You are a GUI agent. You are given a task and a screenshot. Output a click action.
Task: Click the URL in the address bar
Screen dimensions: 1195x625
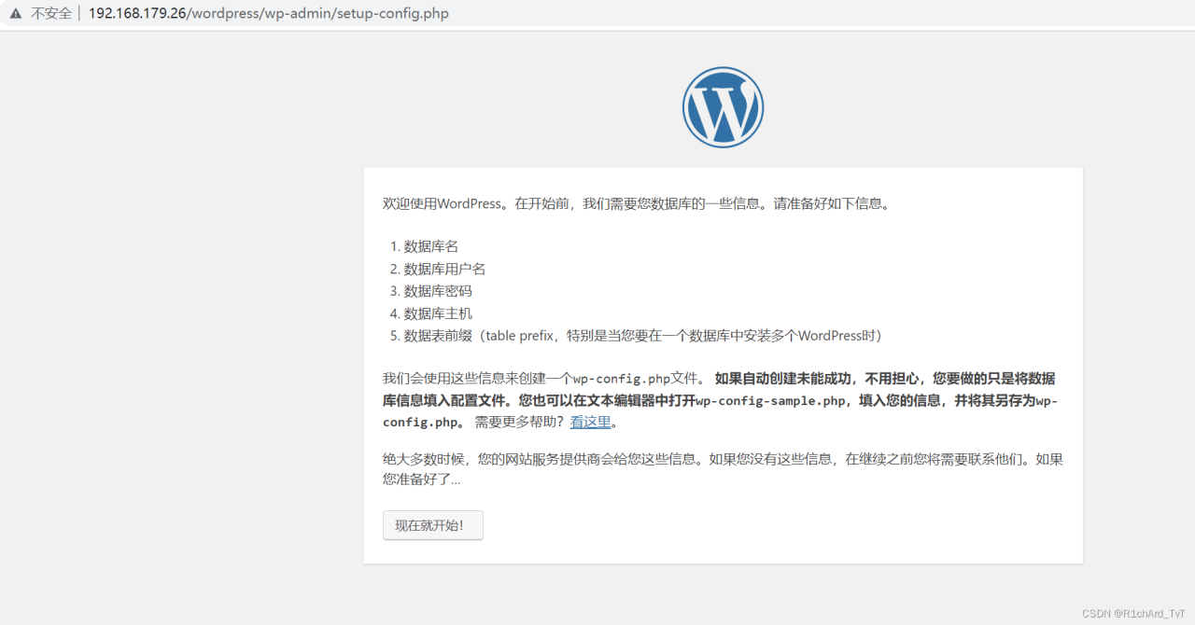pos(269,14)
